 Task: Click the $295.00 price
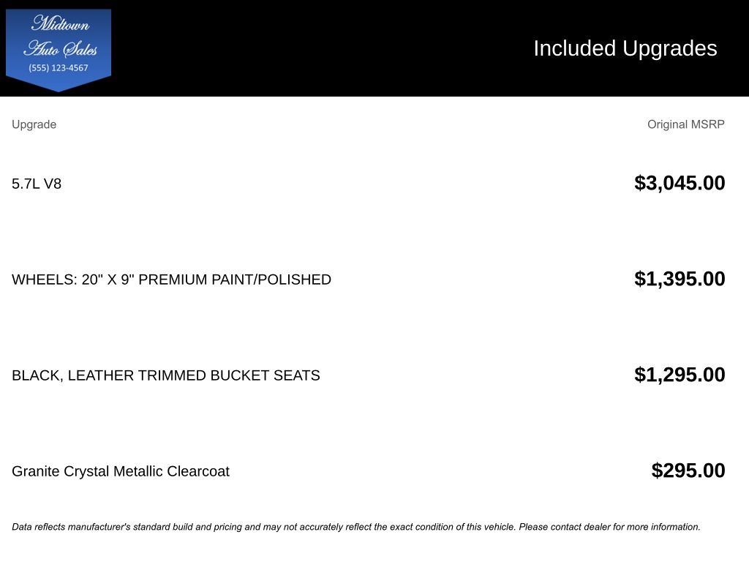coord(688,471)
